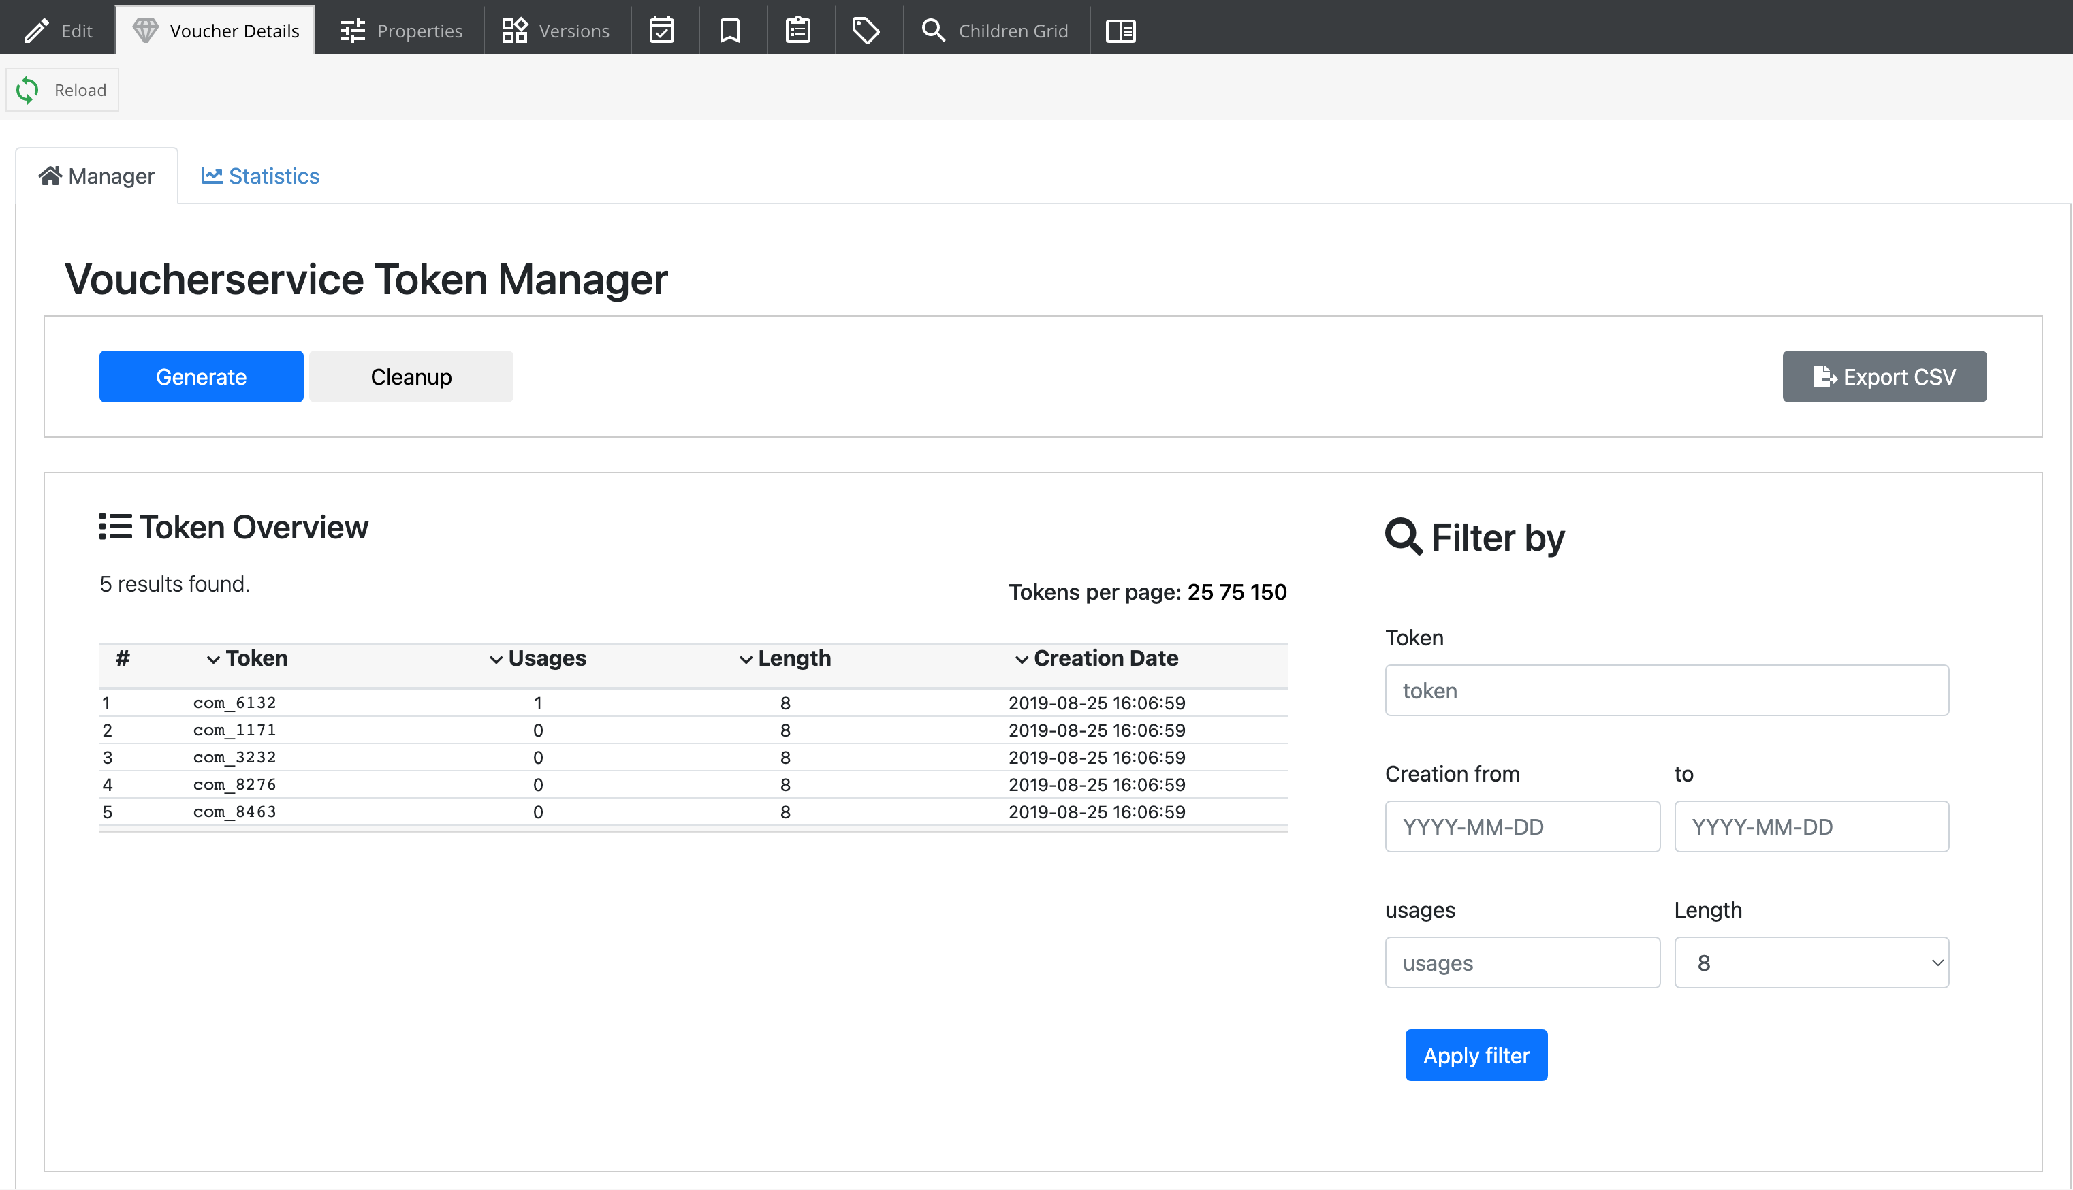Open the Length filter dropdown
The width and height of the screenshot is (2073, 1190).
[1811, 962]
